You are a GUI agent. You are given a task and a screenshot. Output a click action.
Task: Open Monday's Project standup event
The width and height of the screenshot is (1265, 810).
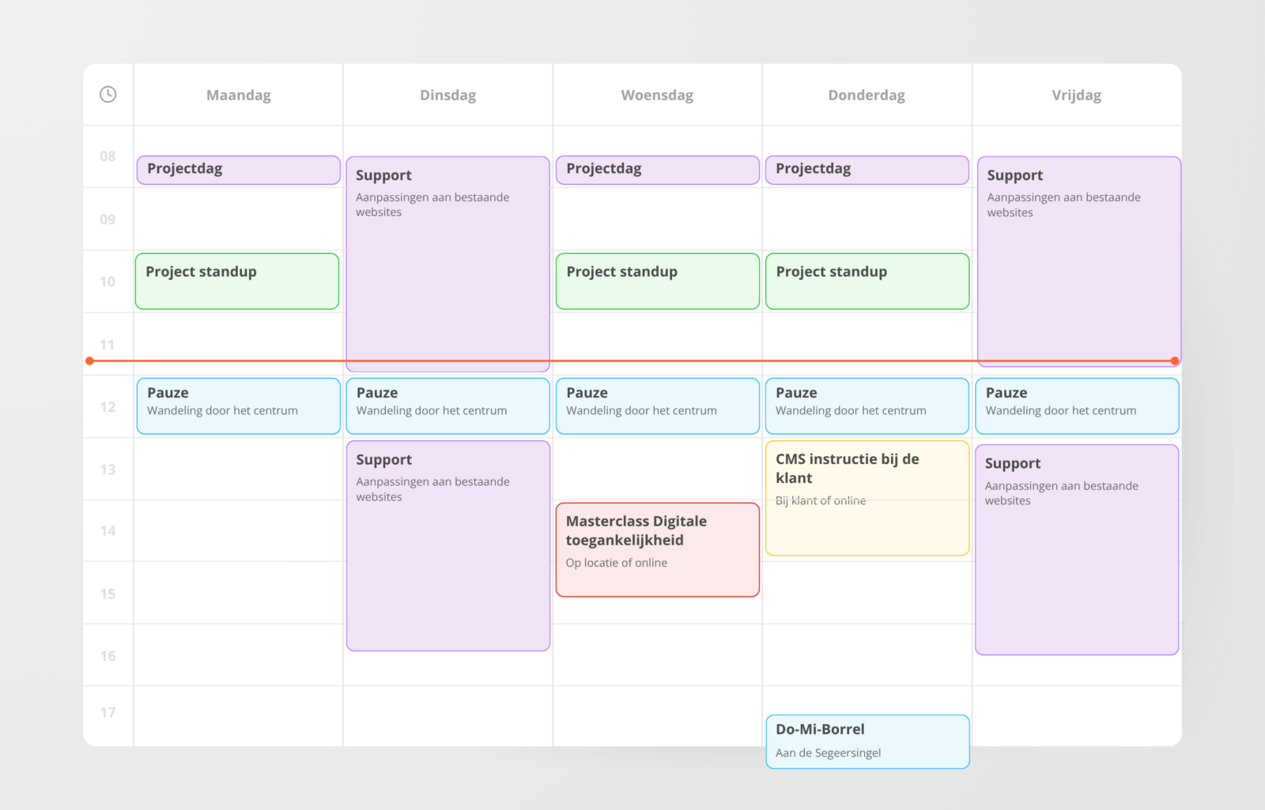pos(237,281)
